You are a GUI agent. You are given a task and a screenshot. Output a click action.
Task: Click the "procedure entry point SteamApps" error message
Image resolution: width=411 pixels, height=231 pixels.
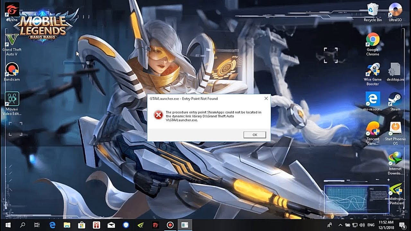coord(214,116)
